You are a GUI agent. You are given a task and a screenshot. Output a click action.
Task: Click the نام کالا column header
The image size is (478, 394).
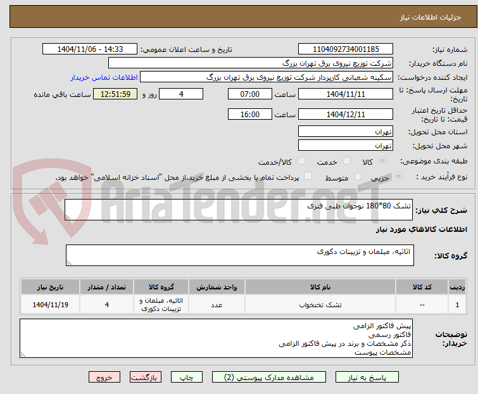click(320, 287)
